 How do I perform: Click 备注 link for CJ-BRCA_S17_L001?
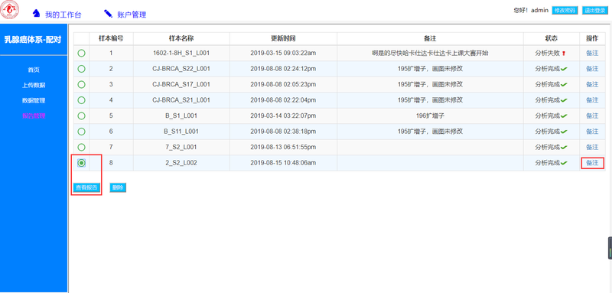[x=592, y=84]
